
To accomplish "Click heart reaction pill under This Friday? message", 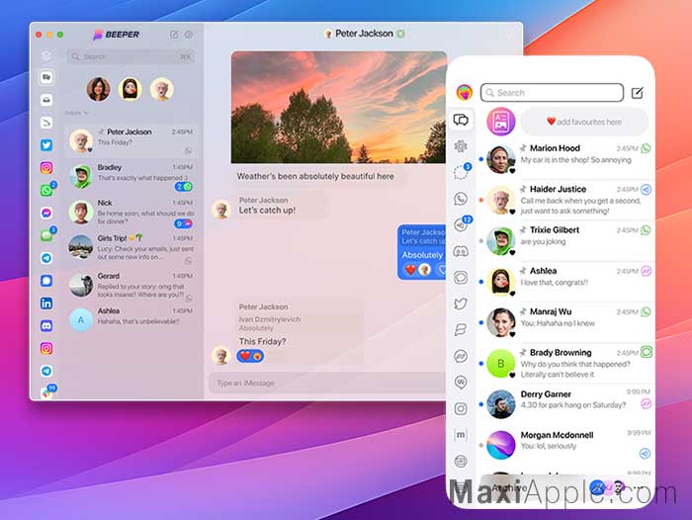I will pyautogui.click(x=250, y=356).
